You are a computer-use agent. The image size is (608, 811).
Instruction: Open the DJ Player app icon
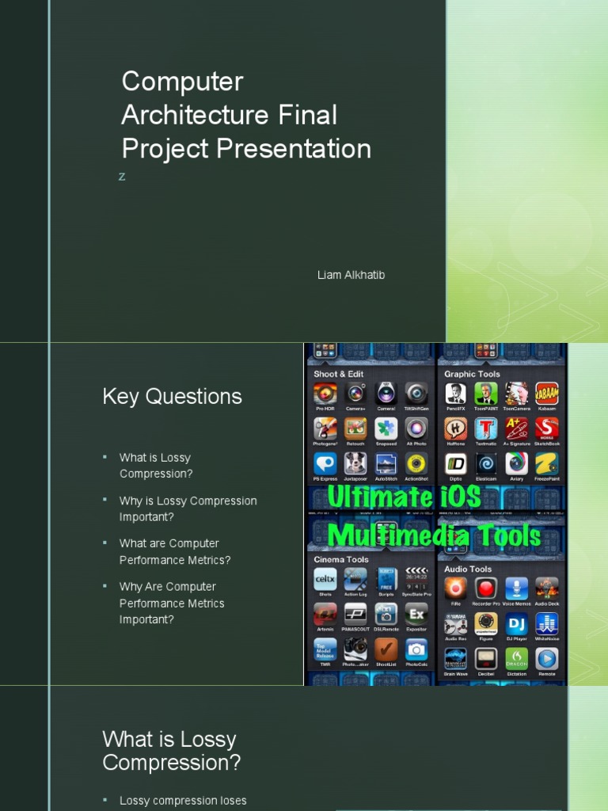tap(516, 623)
